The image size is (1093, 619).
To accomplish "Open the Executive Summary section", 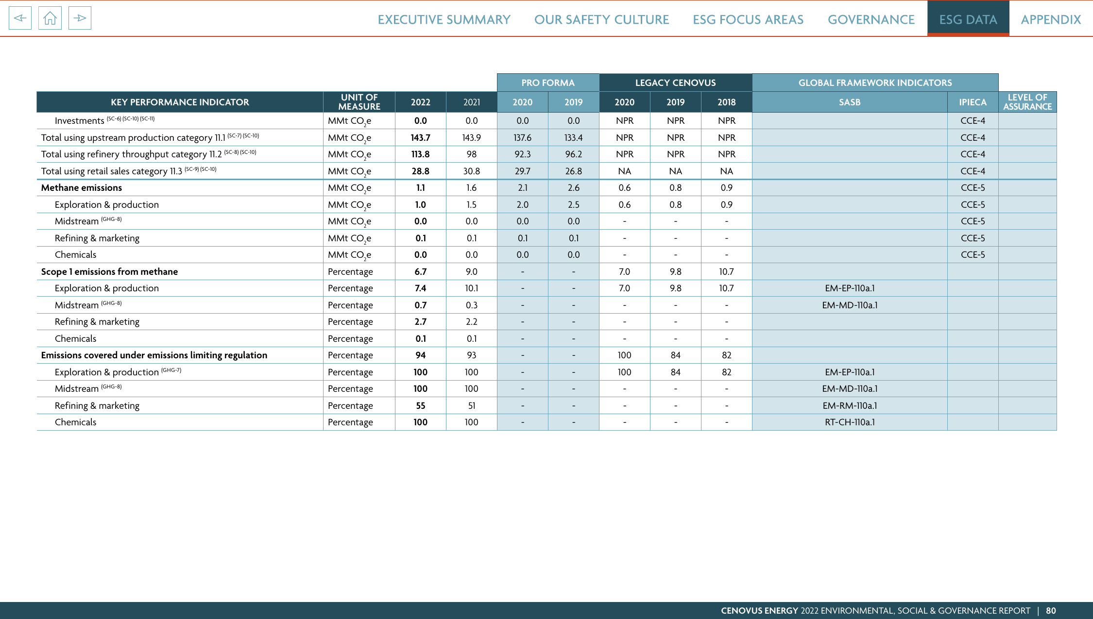I will click(x=444, y=19).
